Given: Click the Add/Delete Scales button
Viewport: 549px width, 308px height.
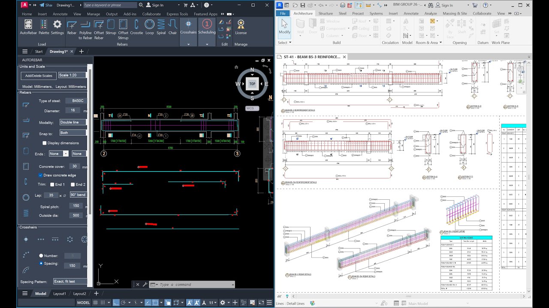Looking at the screenshot, I should click(39, 76).
